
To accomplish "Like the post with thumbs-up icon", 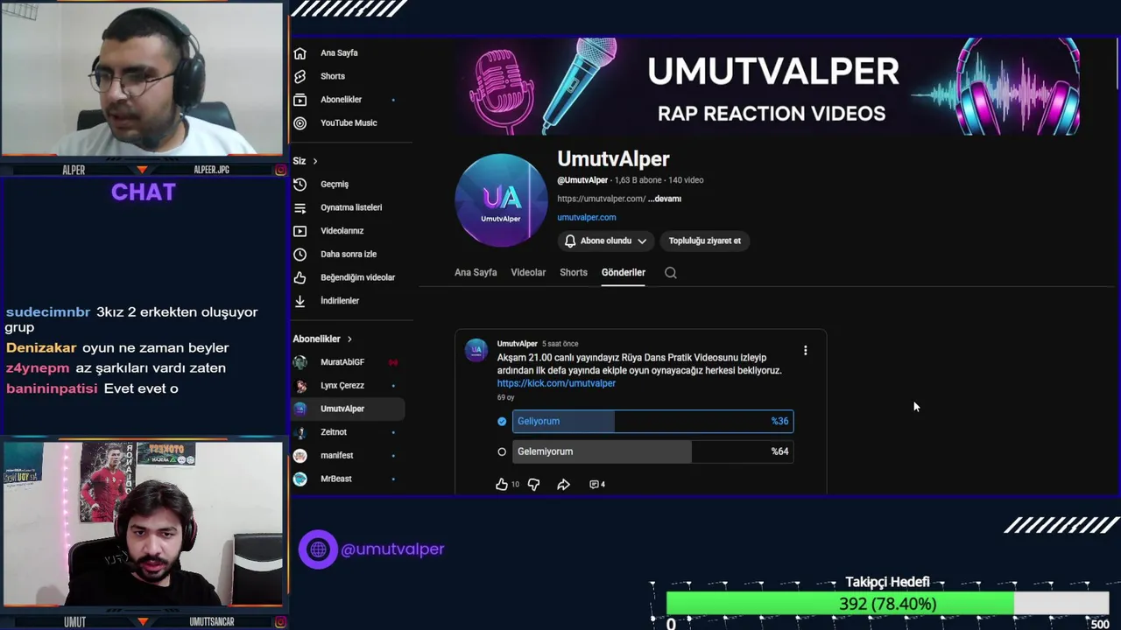I will point(502,484).
